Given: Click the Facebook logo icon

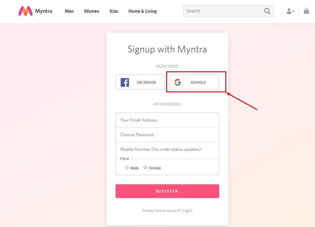Looking at the screenshot, I should pyautogui.click(x=125, y=83).
